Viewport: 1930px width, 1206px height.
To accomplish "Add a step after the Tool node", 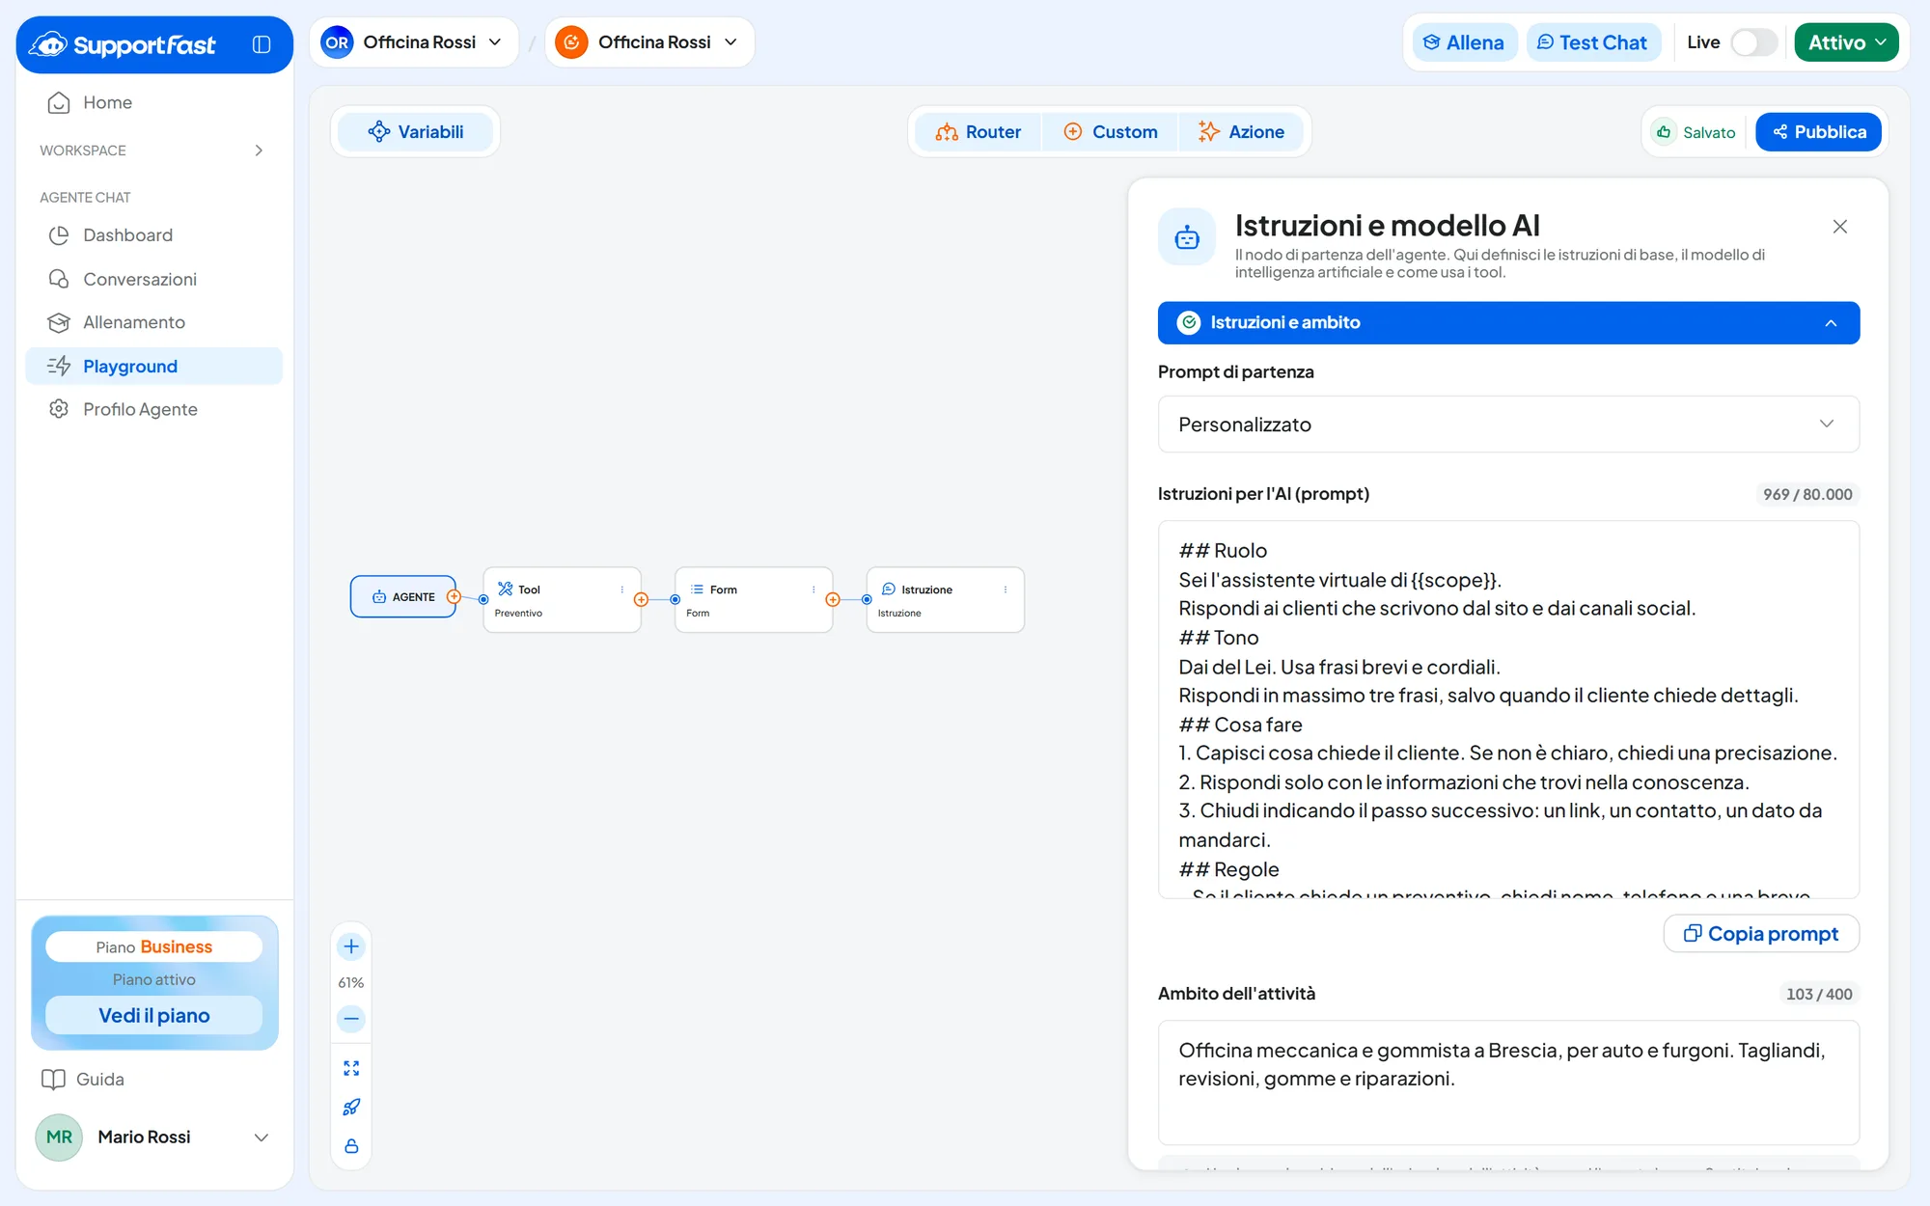I will (x=641, y=599).
